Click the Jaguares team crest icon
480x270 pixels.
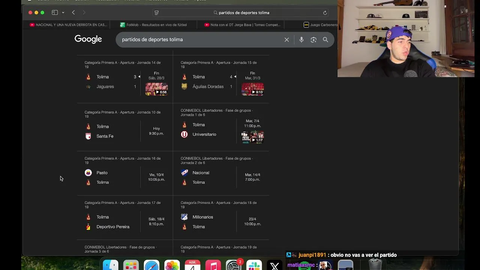click(88, 87)
